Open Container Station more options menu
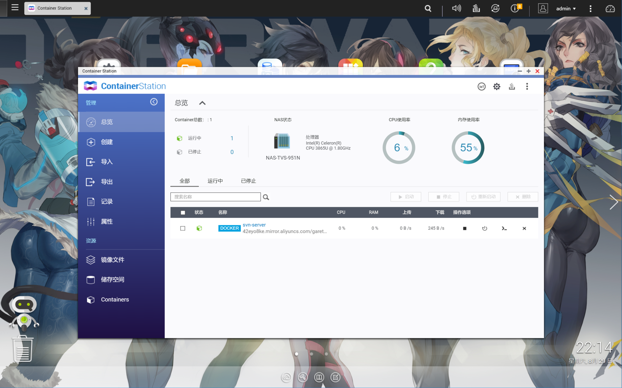The image size is (622, 388). tap(527, 87)
